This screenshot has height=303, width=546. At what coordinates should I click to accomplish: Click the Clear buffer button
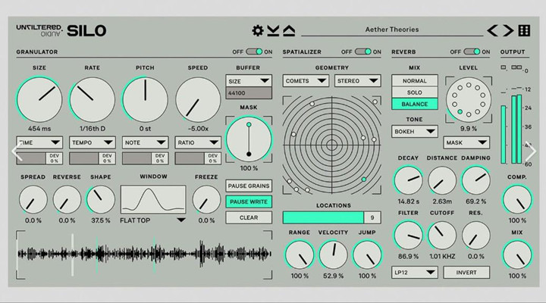(x=248, y=217)
